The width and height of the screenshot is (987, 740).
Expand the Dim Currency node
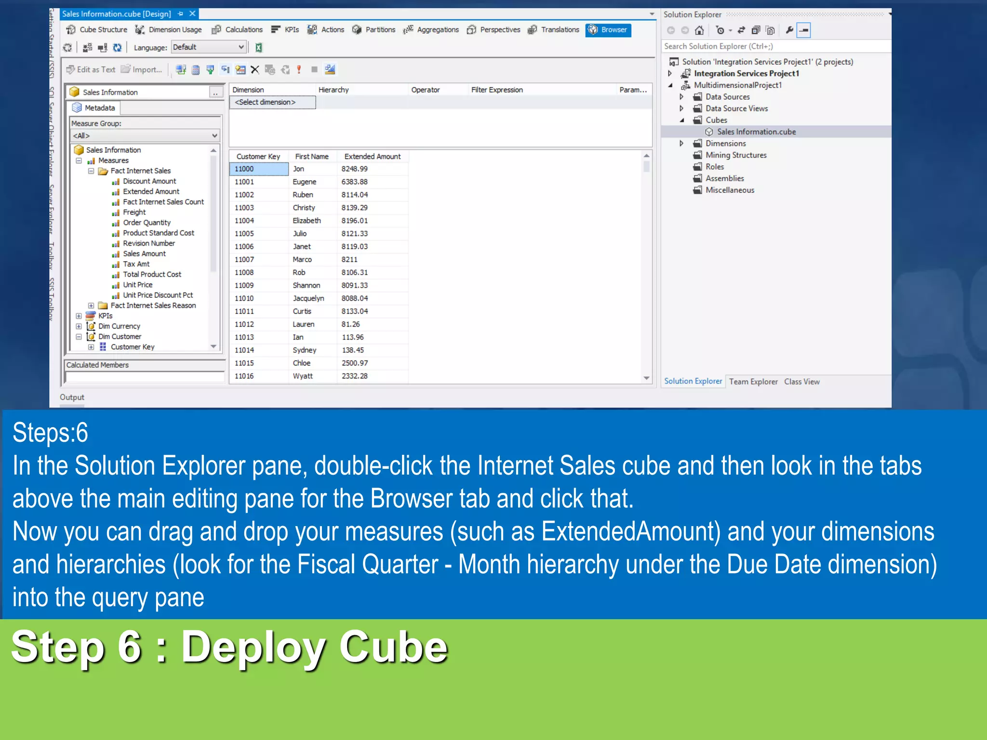[79, 327]
